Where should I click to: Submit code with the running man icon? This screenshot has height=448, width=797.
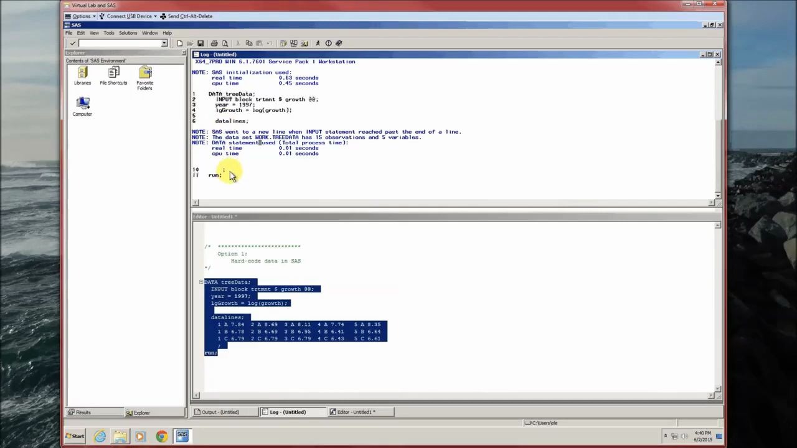[x=318, y=43]
